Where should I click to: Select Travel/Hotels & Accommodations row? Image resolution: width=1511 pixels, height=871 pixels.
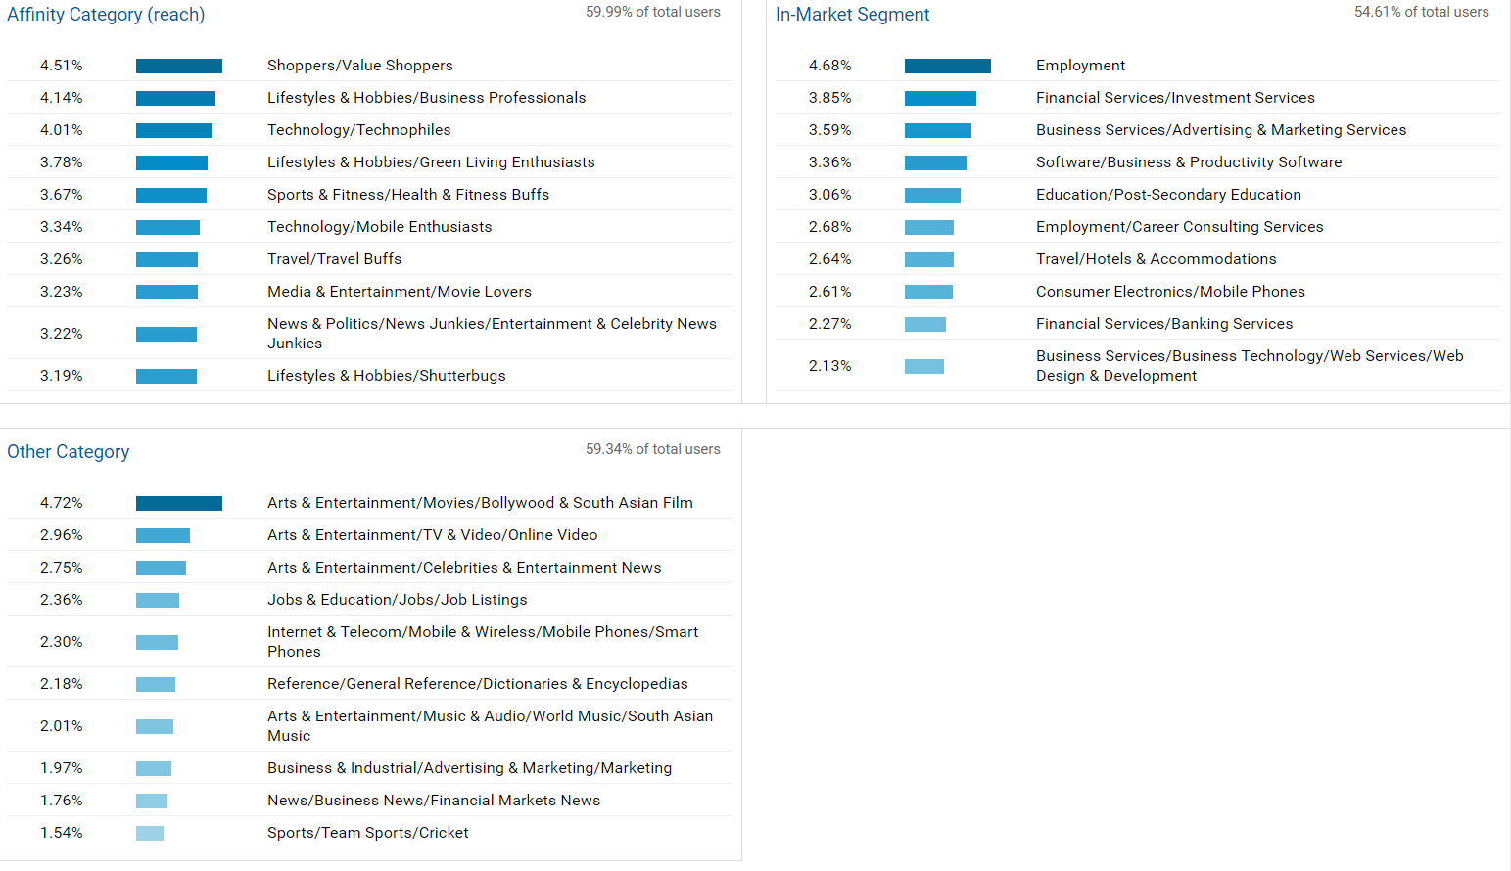pyautogui.click(x=1138, y=259)
